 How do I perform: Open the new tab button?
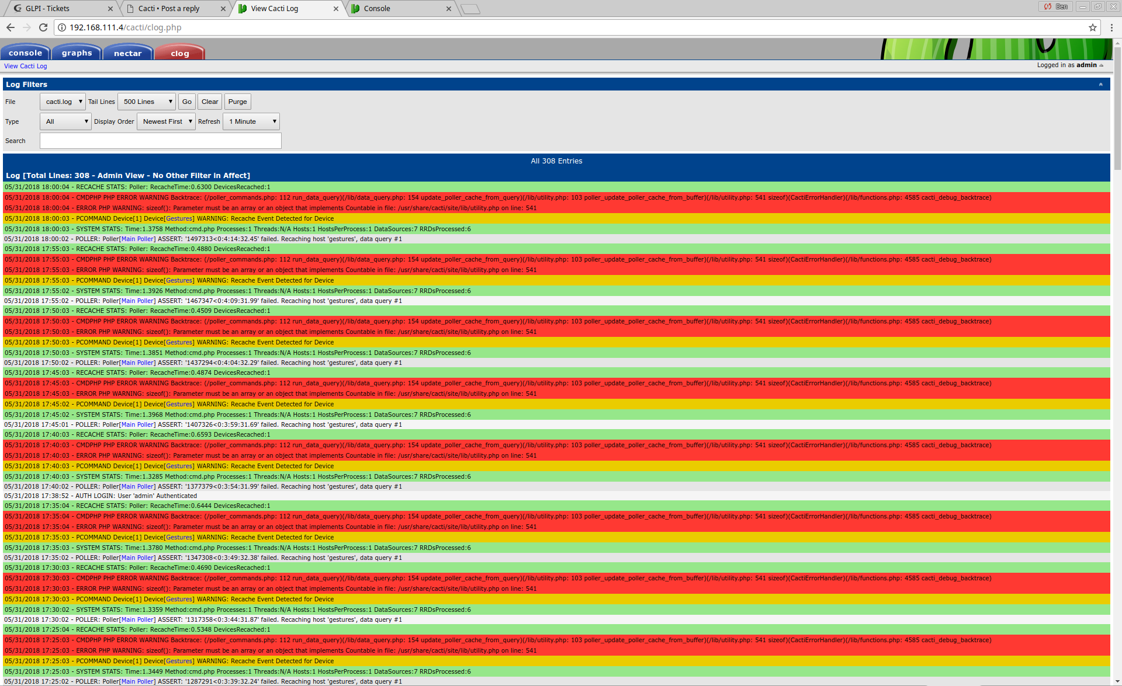(470, 9)
